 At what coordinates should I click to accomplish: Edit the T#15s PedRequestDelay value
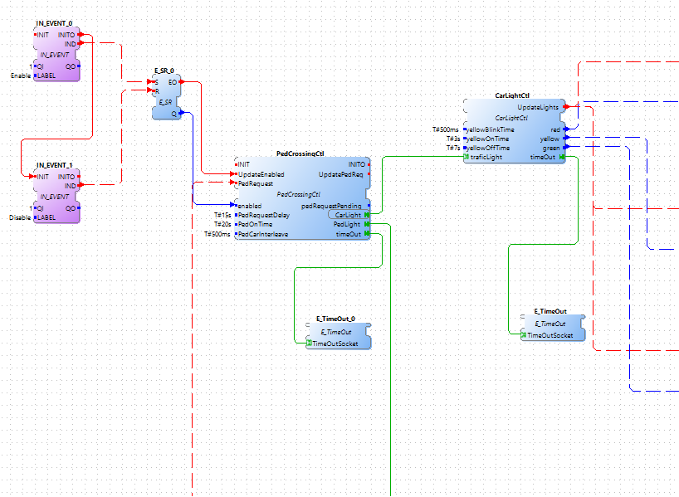222,215
